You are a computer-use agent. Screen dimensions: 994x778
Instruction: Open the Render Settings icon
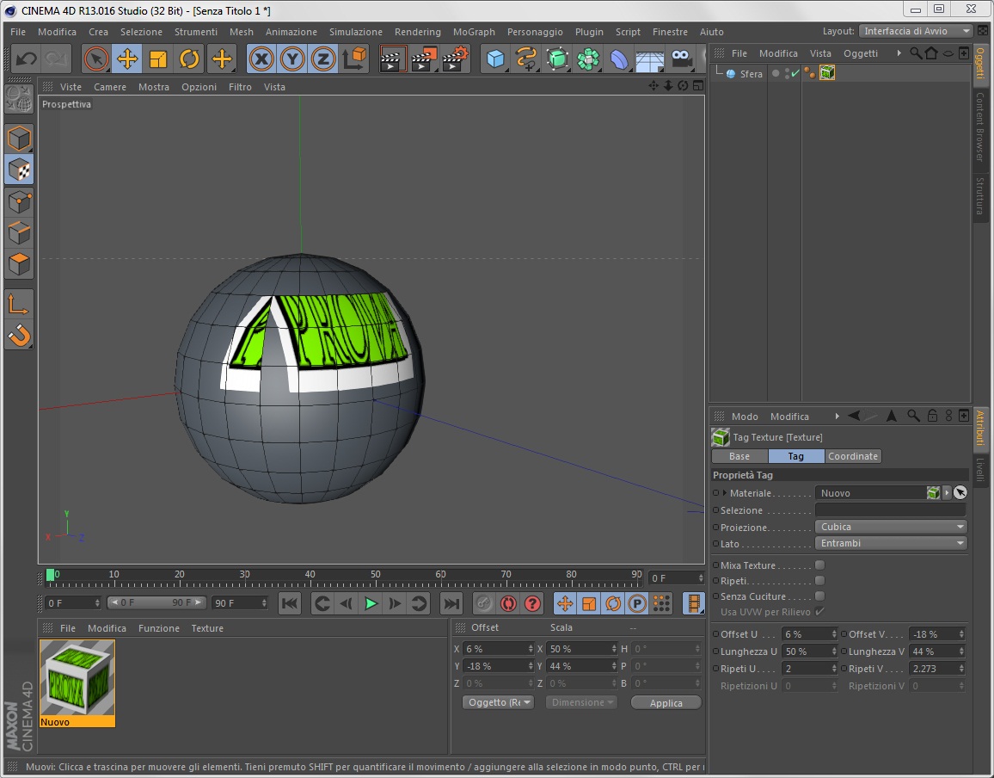tap(456, 59)
